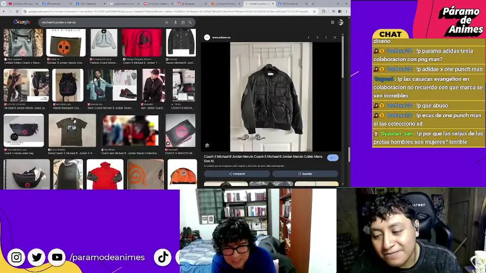This screenshot has height=273, width=486.
Task: Reload the current browser page
Action: tap(17, 11)
